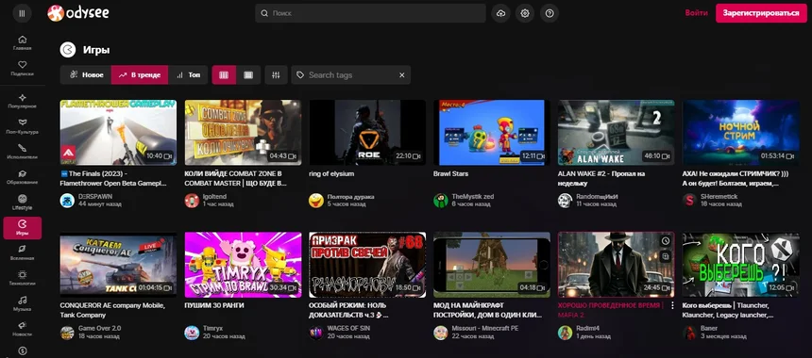Open Combat Zone video thumbnail
Screen dimensions: 812x358
(243, 132)
